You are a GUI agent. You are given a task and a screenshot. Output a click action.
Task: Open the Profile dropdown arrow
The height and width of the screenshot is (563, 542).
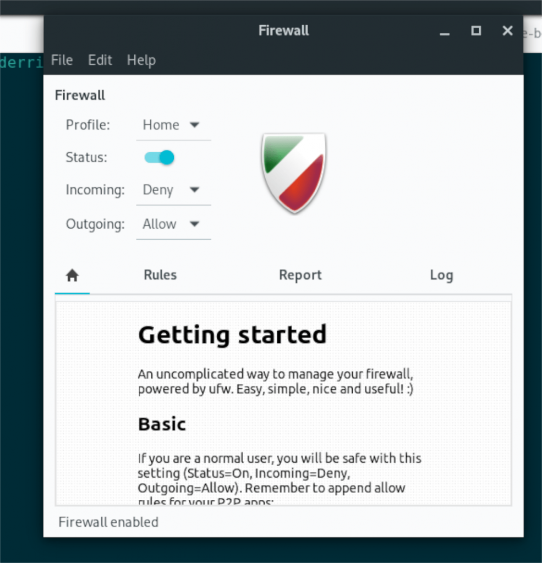pyautogui.click(x=195, y=125)
